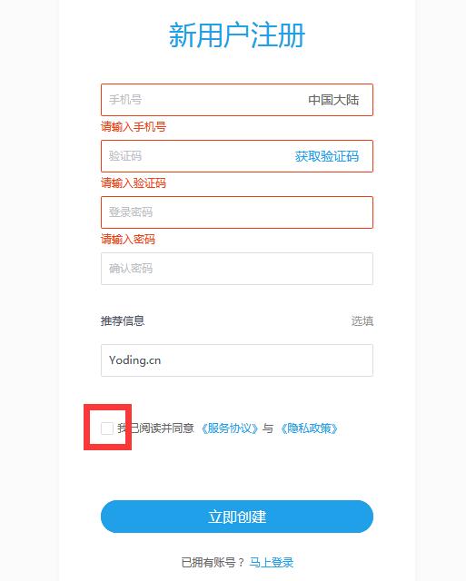Click the Yoding.cn referral info field
This screenshot has height=581, width=466.
pyautogui.click(x=237, y=360)
